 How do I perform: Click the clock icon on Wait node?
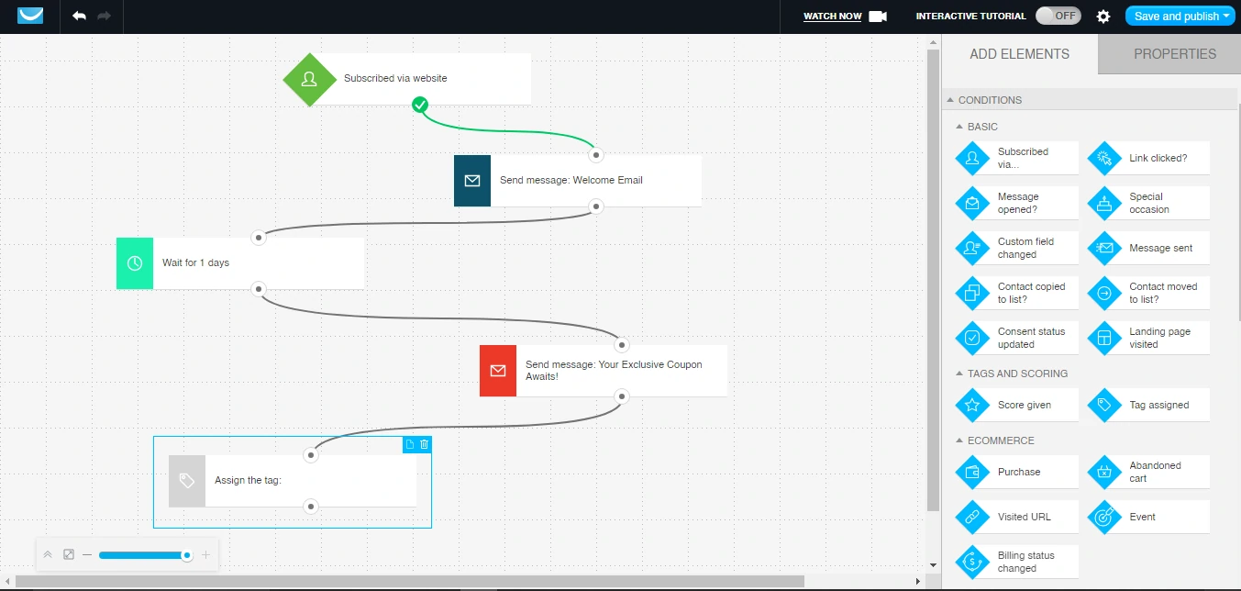135,263
